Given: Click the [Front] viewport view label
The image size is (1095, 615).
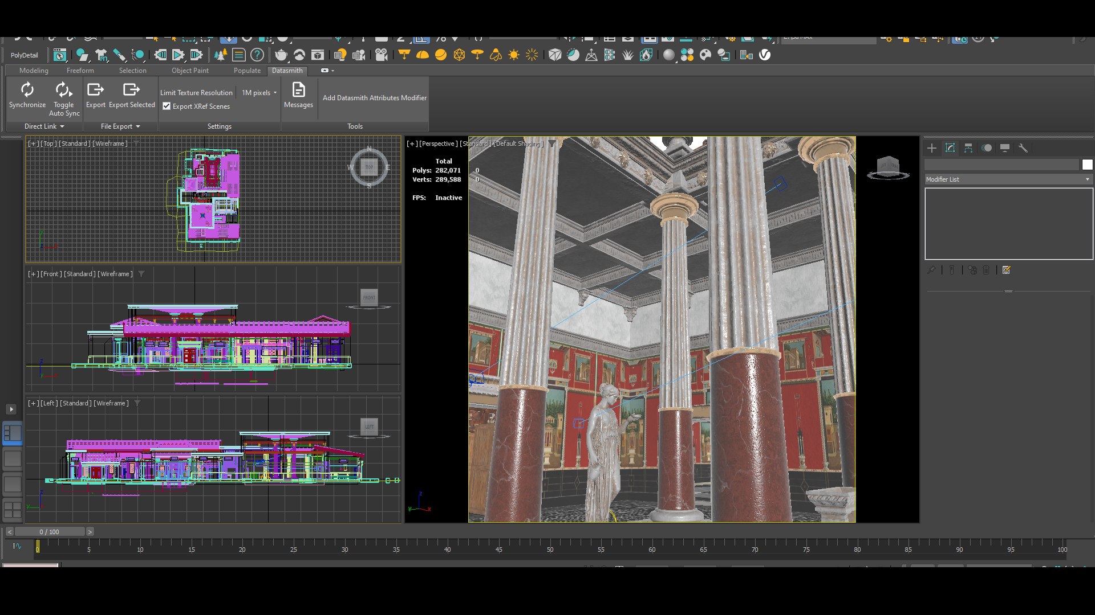Looking at the screenshot, I should [x=51, y=274].
